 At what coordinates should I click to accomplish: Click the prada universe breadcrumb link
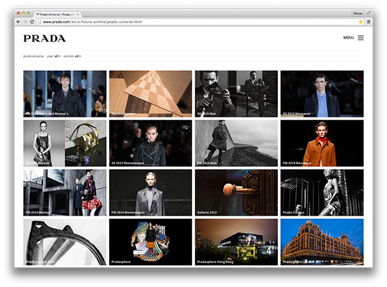pos(34,56)
